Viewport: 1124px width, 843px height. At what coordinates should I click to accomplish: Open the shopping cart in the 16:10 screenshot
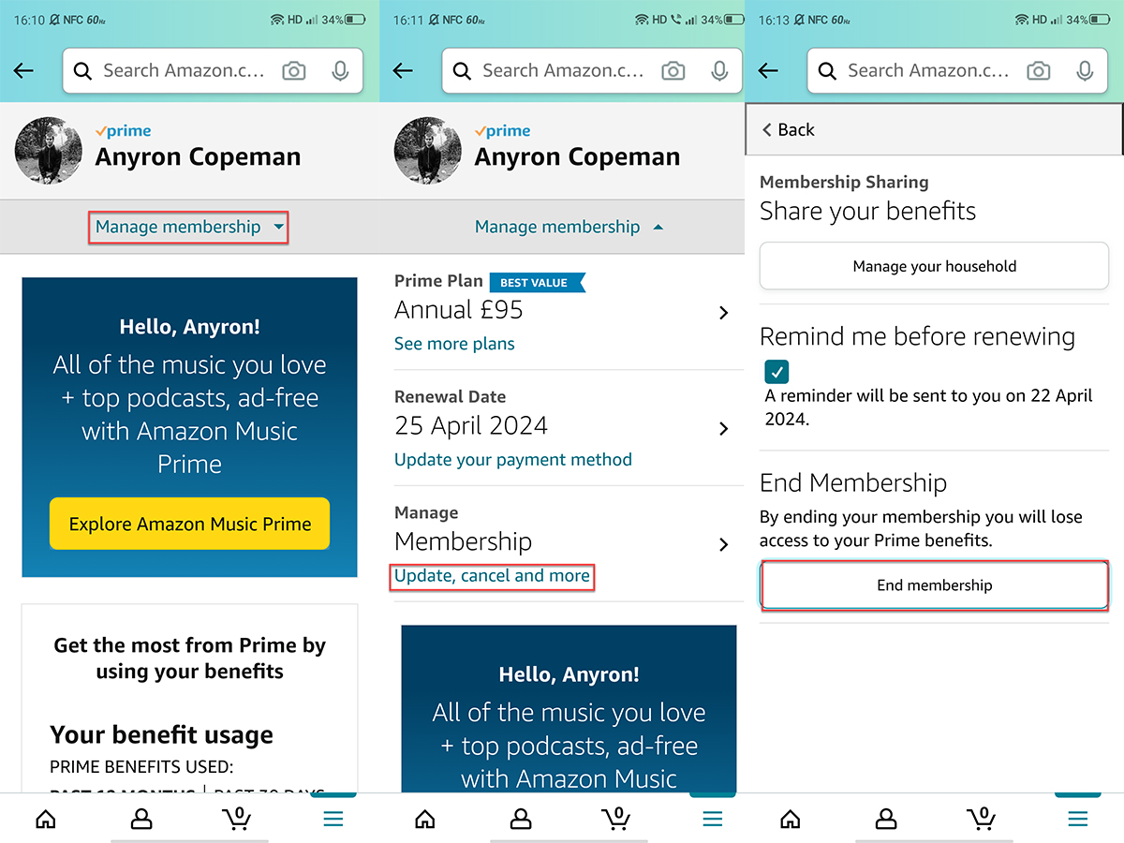pyautogui.click(x=237, y=819)
